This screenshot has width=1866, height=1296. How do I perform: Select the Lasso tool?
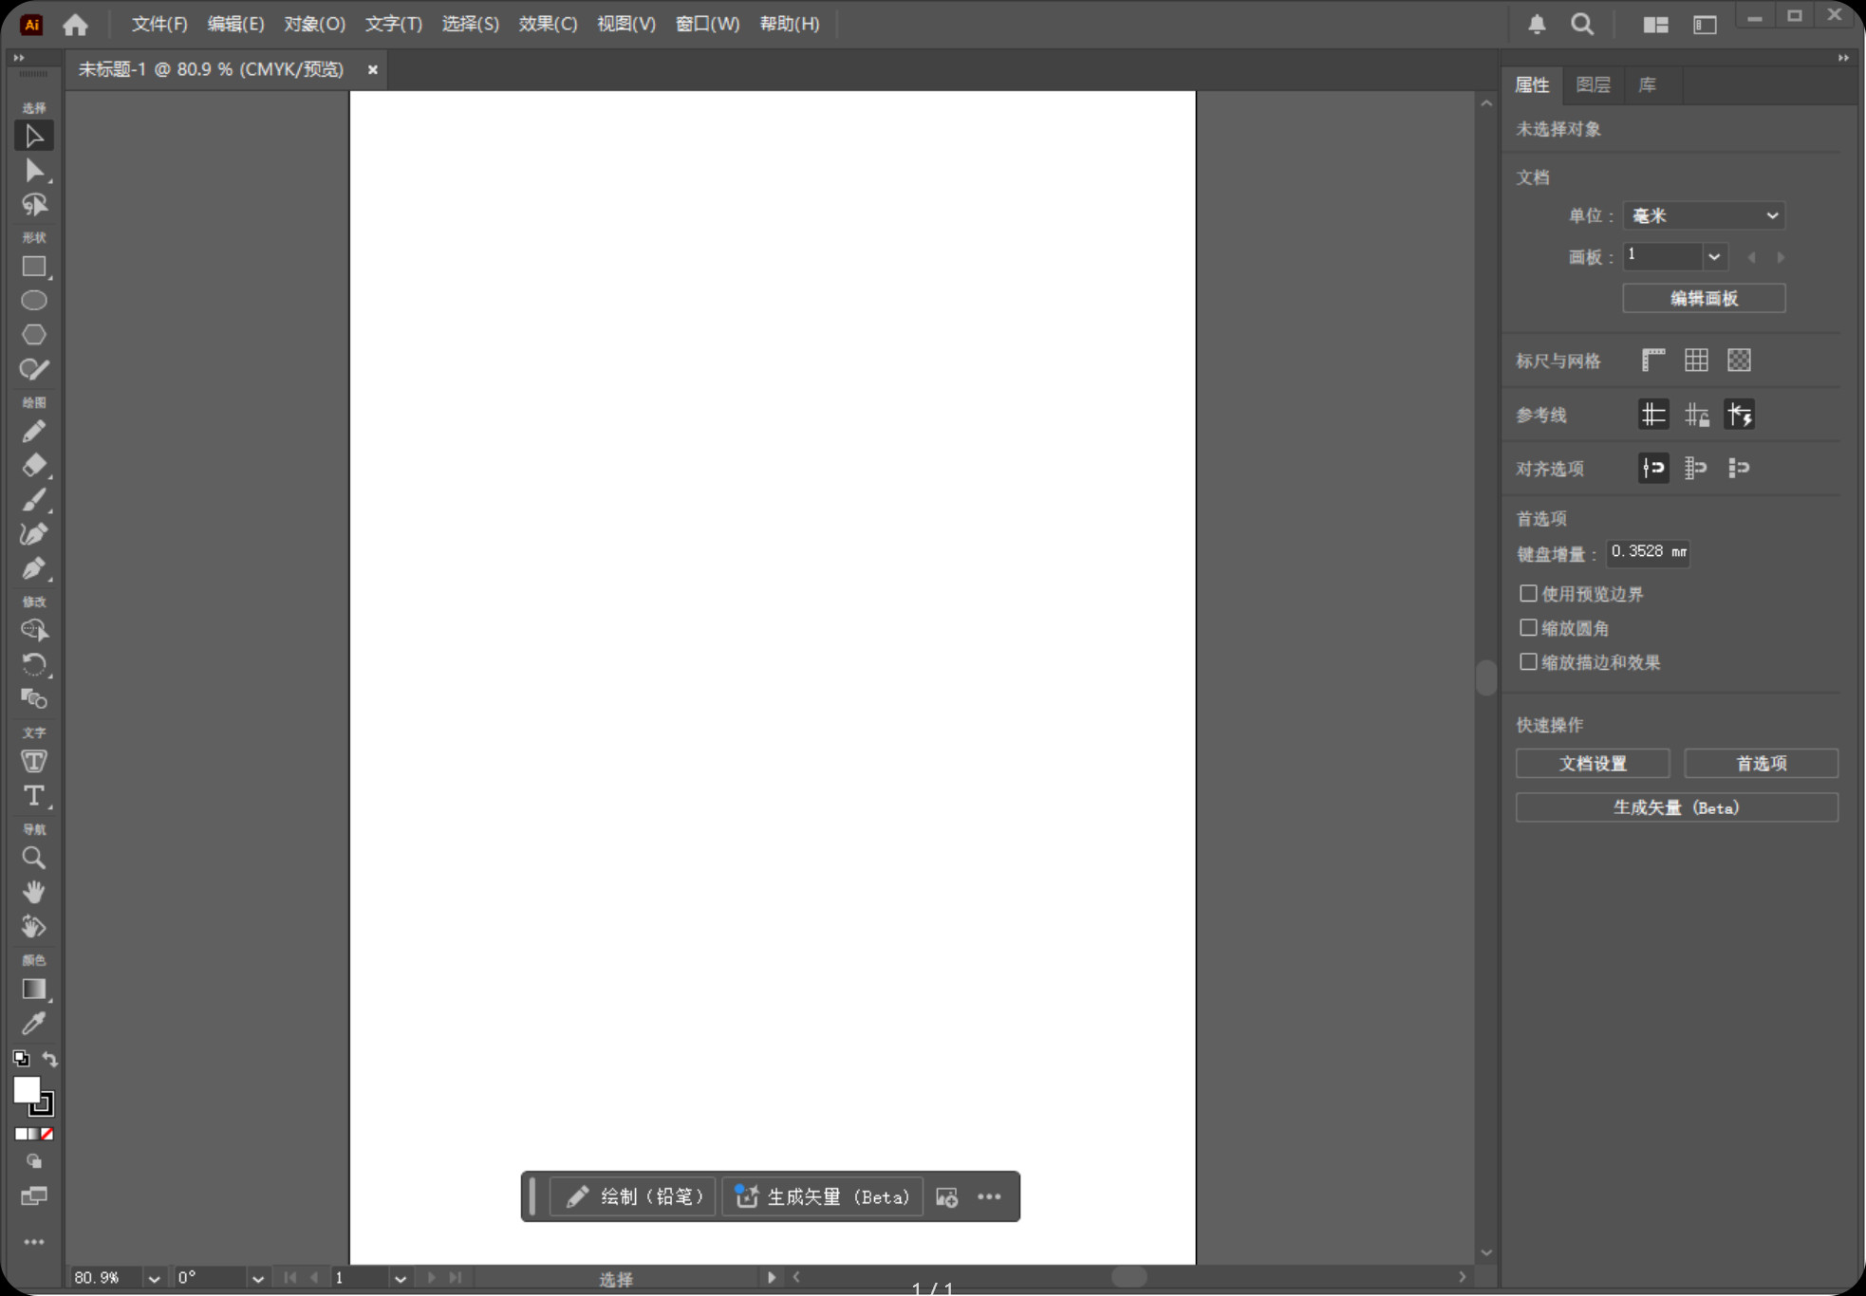click(x=34, y=205)
